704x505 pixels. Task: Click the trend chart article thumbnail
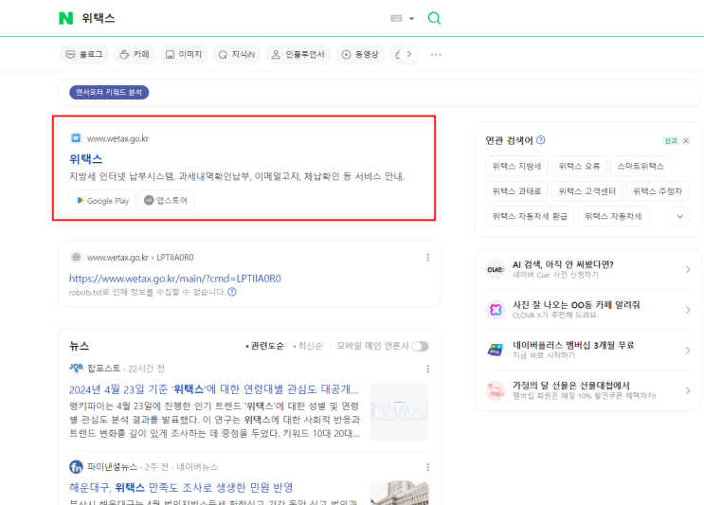click(x=399, y=411)
